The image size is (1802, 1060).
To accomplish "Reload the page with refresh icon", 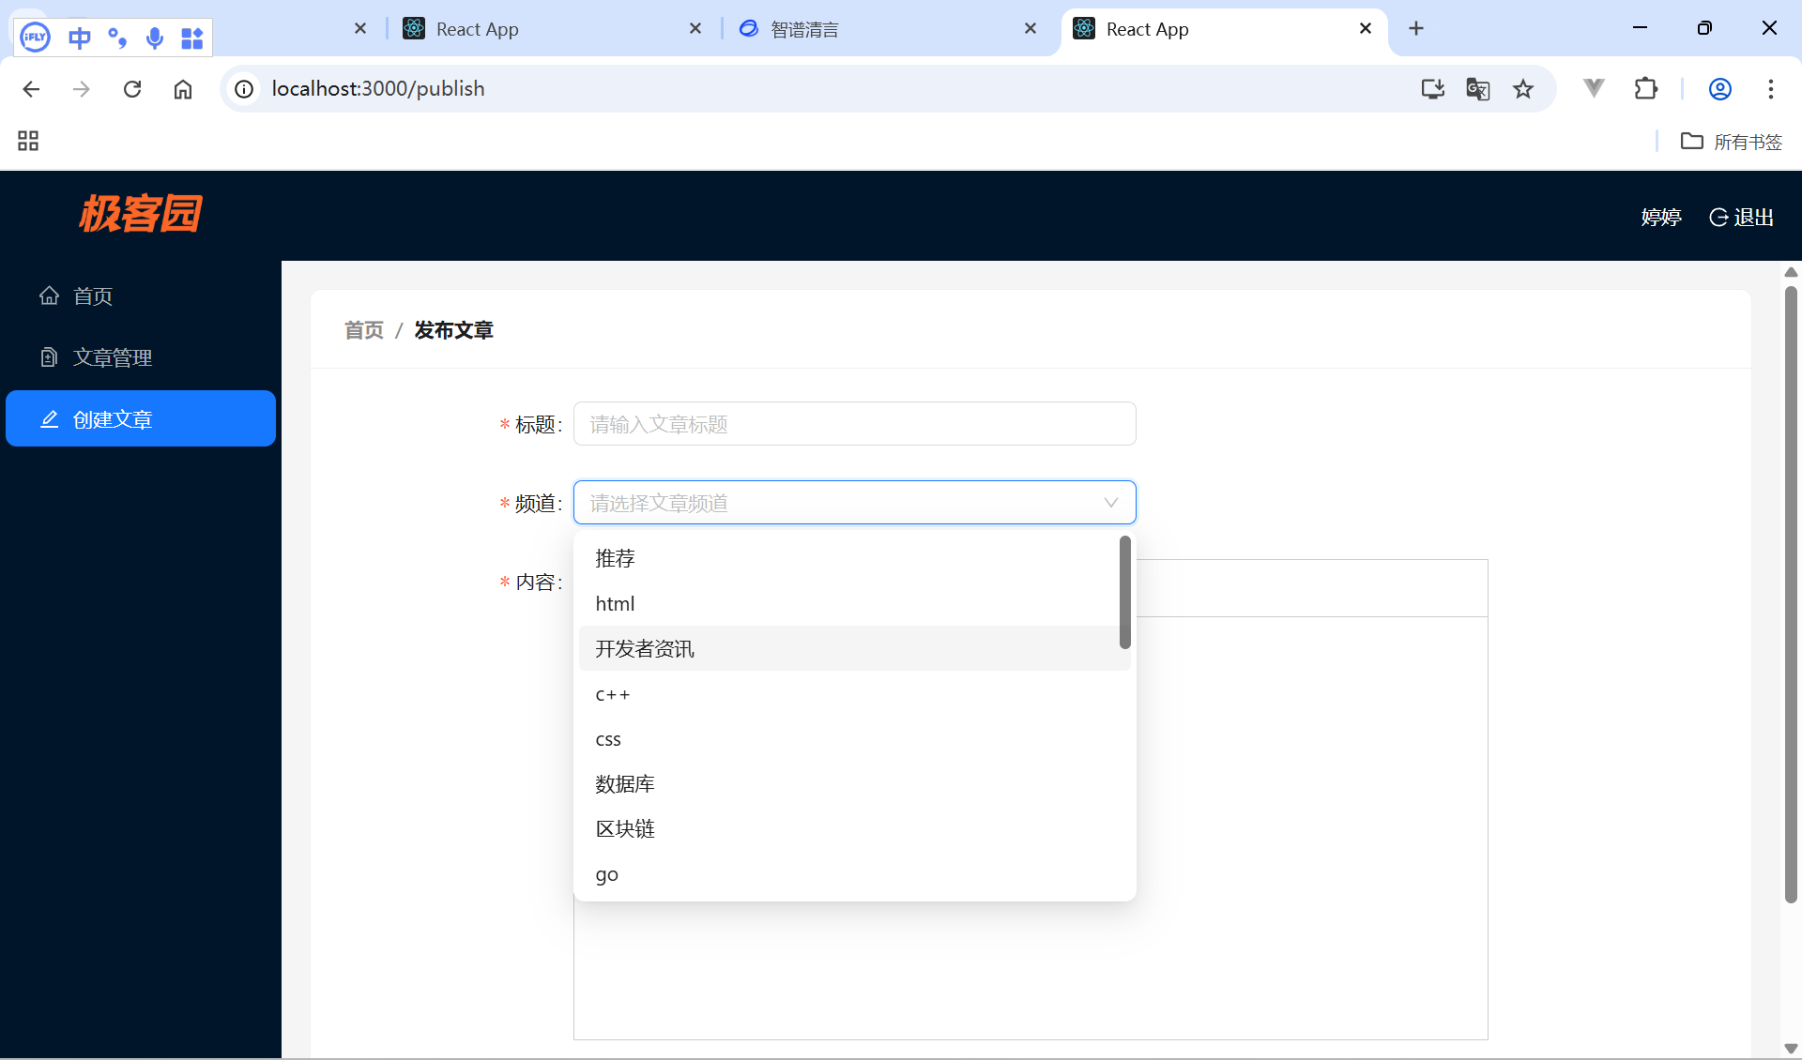I will (132, 89).
